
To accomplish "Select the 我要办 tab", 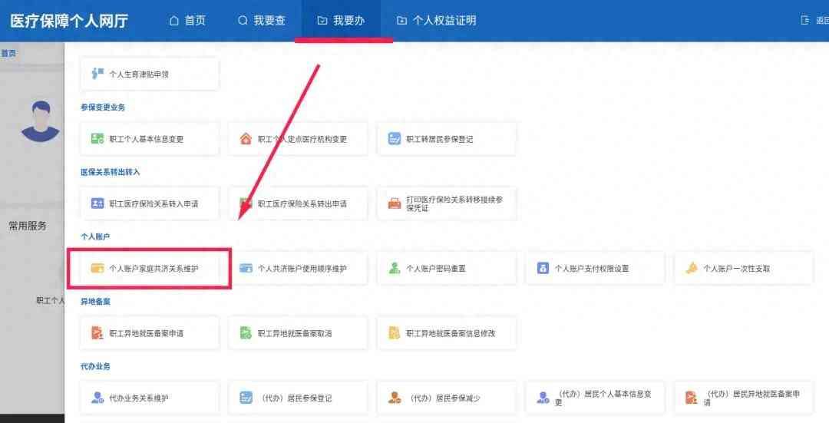I will pos(341,21).
